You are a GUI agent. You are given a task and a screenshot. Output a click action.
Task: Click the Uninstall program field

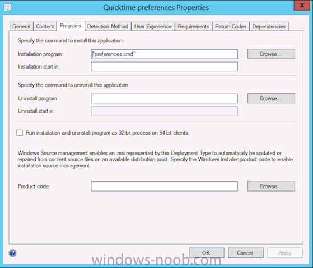point(164,98)
